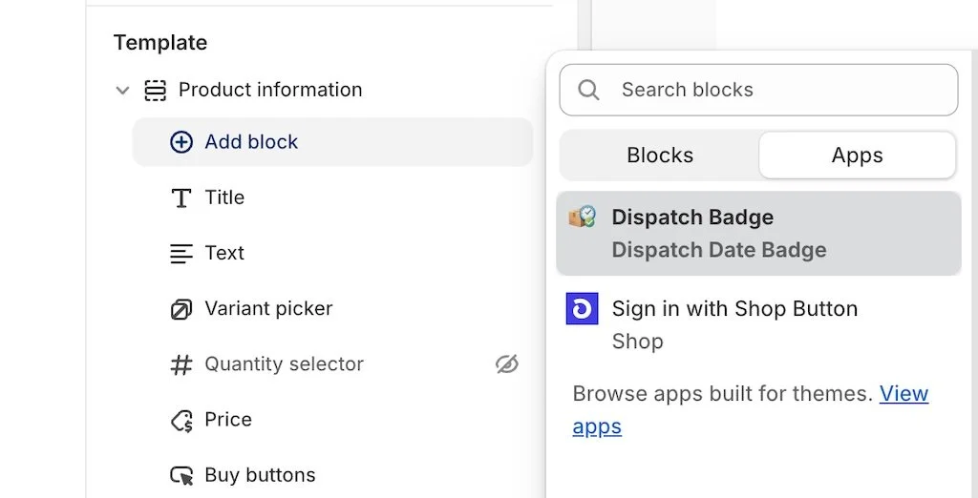Viewport: 978px width, 498px height.
Task: Click the plus icon beside Add block
Action: pyautogui.click(x=181, y=142)
